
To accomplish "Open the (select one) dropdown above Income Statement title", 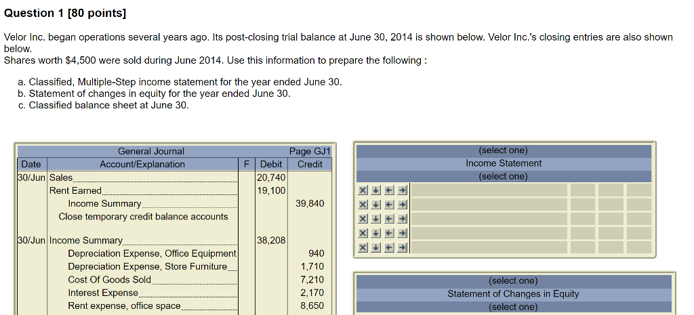I will click(x=504, y=150).
